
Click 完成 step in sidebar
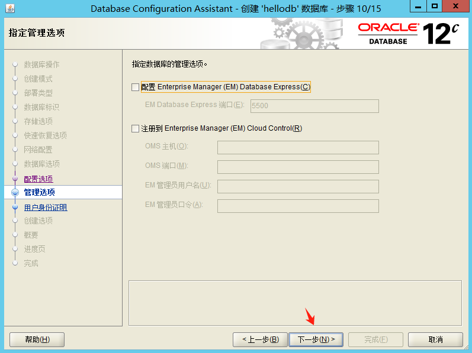pyautogui.click(x=31, y=263)
